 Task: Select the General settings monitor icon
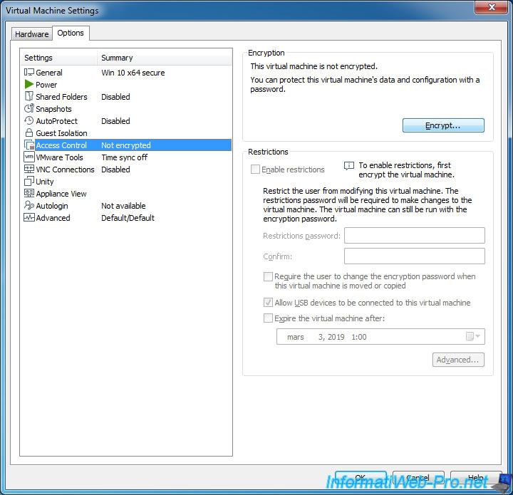click(x=29, y=73)
